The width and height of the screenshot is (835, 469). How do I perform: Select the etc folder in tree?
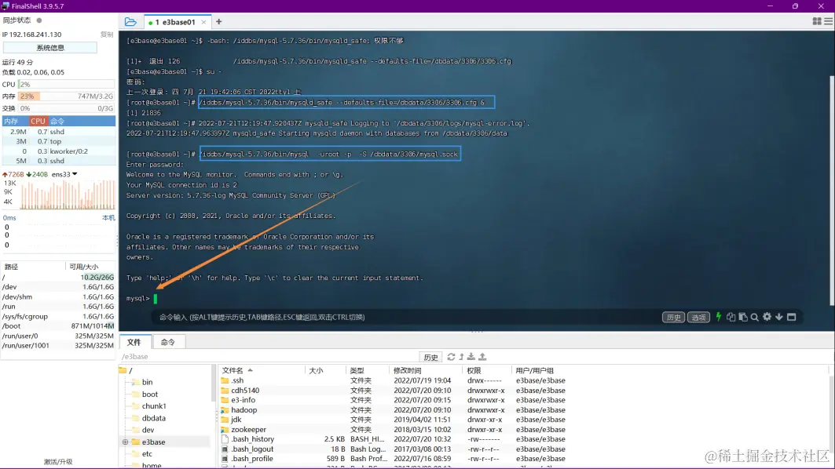[147, 453]
